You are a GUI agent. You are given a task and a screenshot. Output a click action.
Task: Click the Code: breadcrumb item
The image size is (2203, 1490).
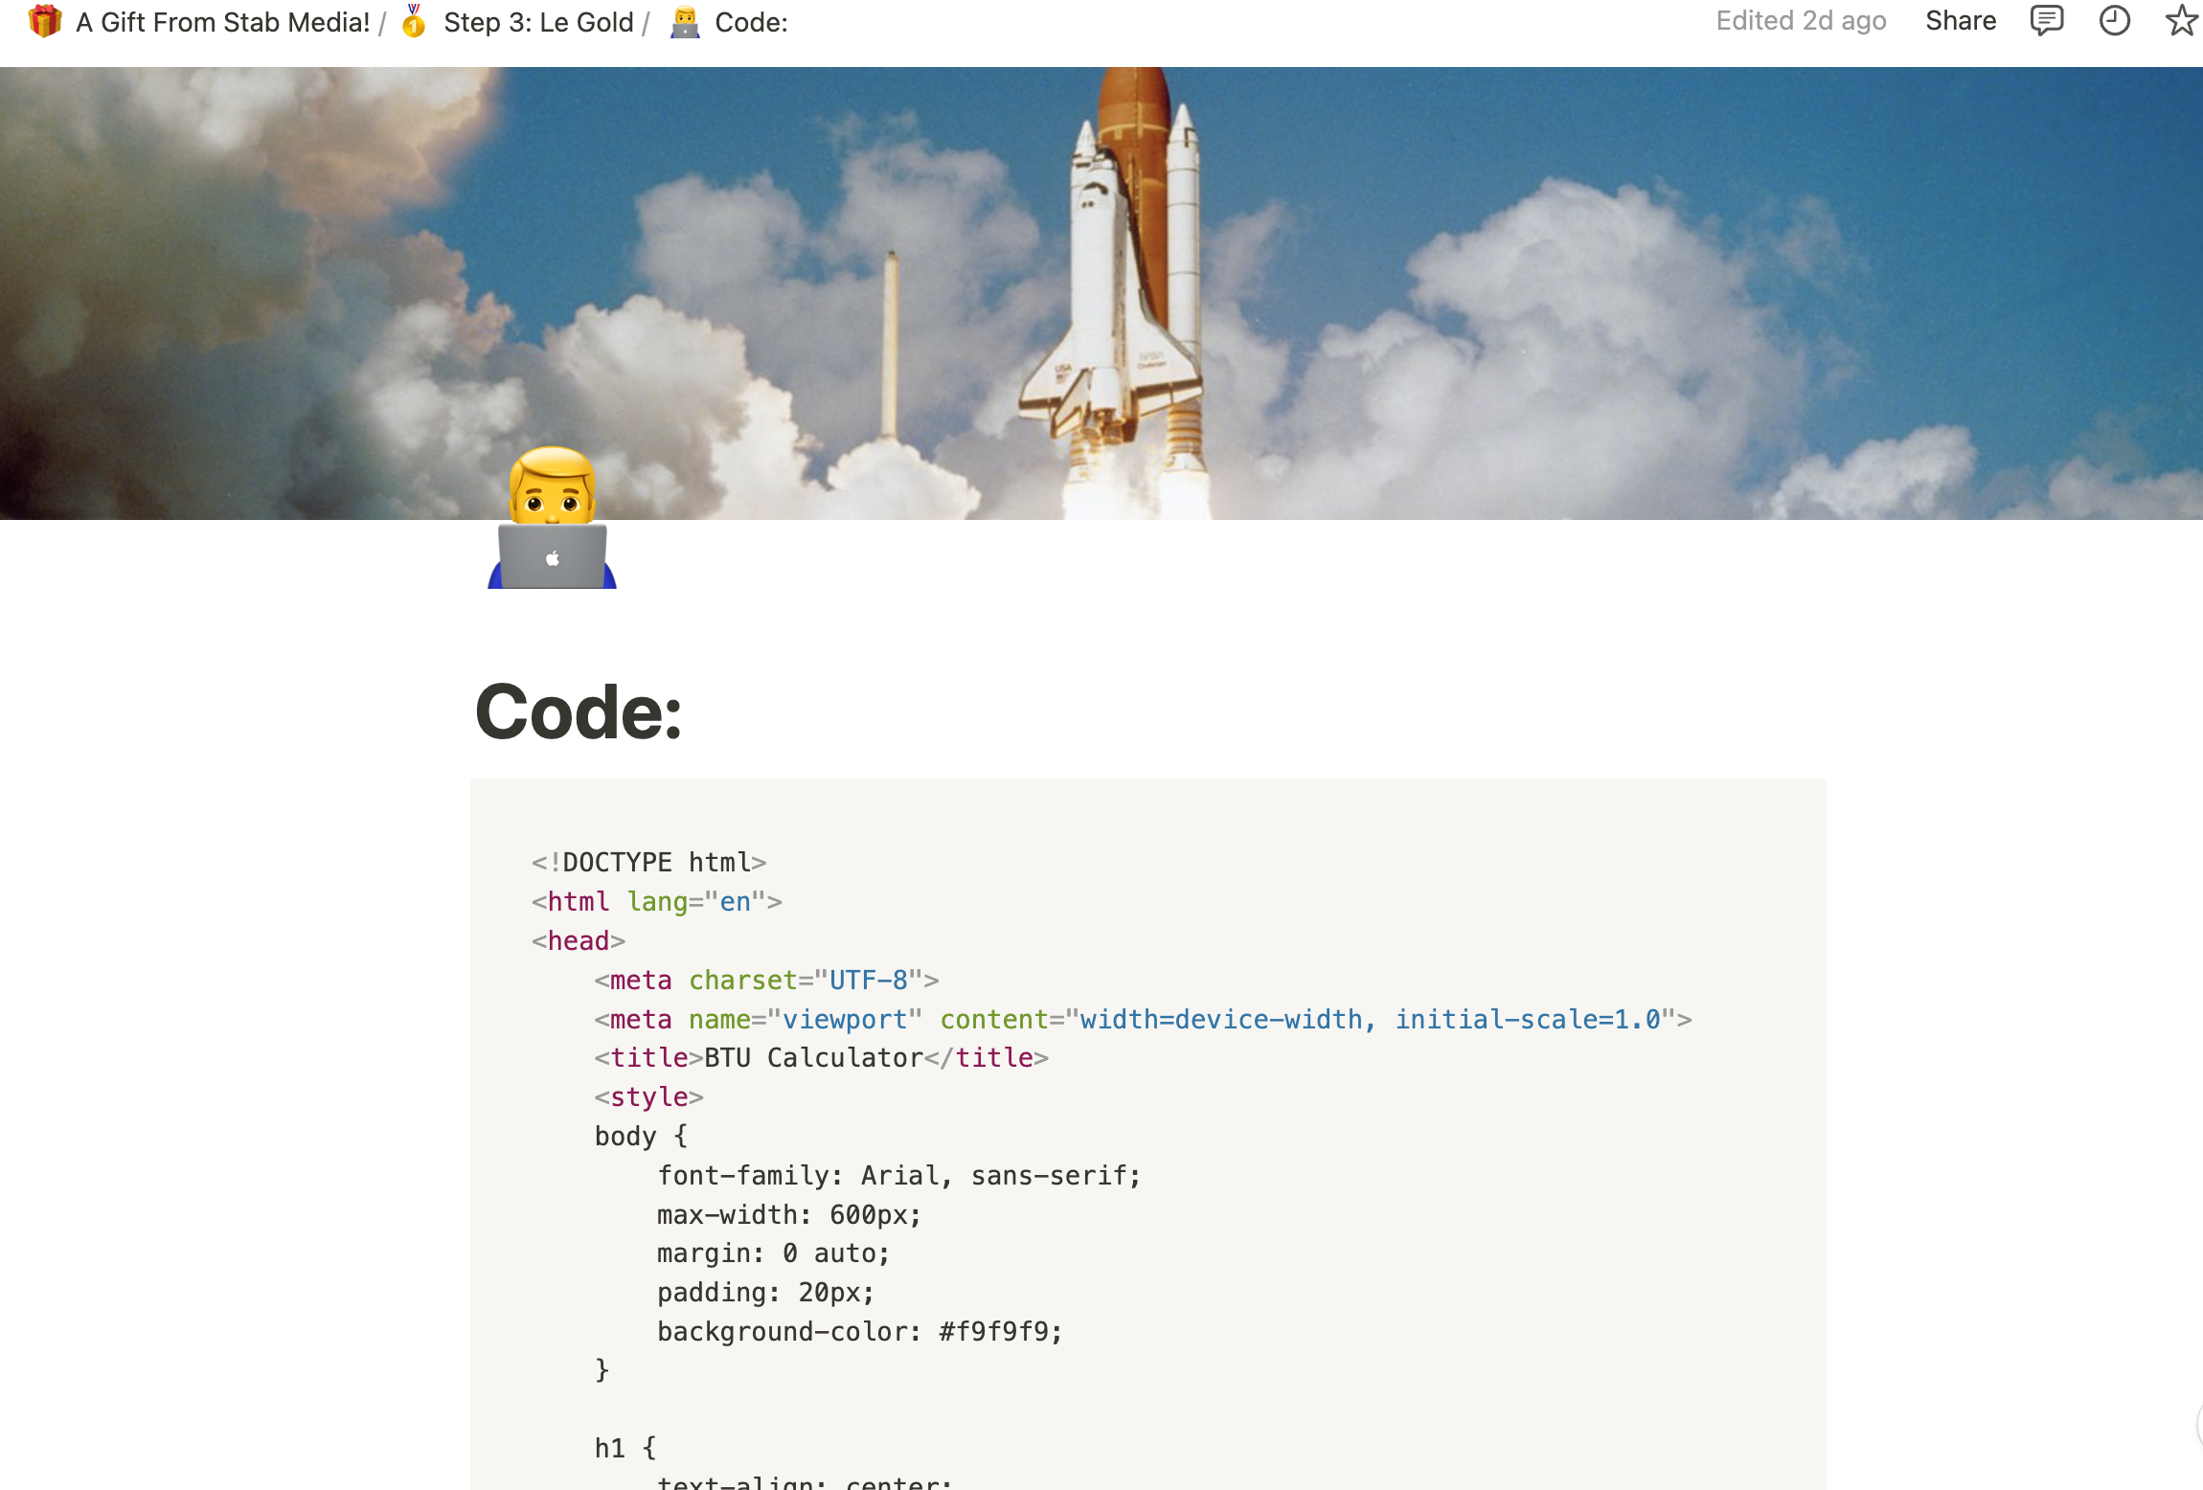[751, 22]
